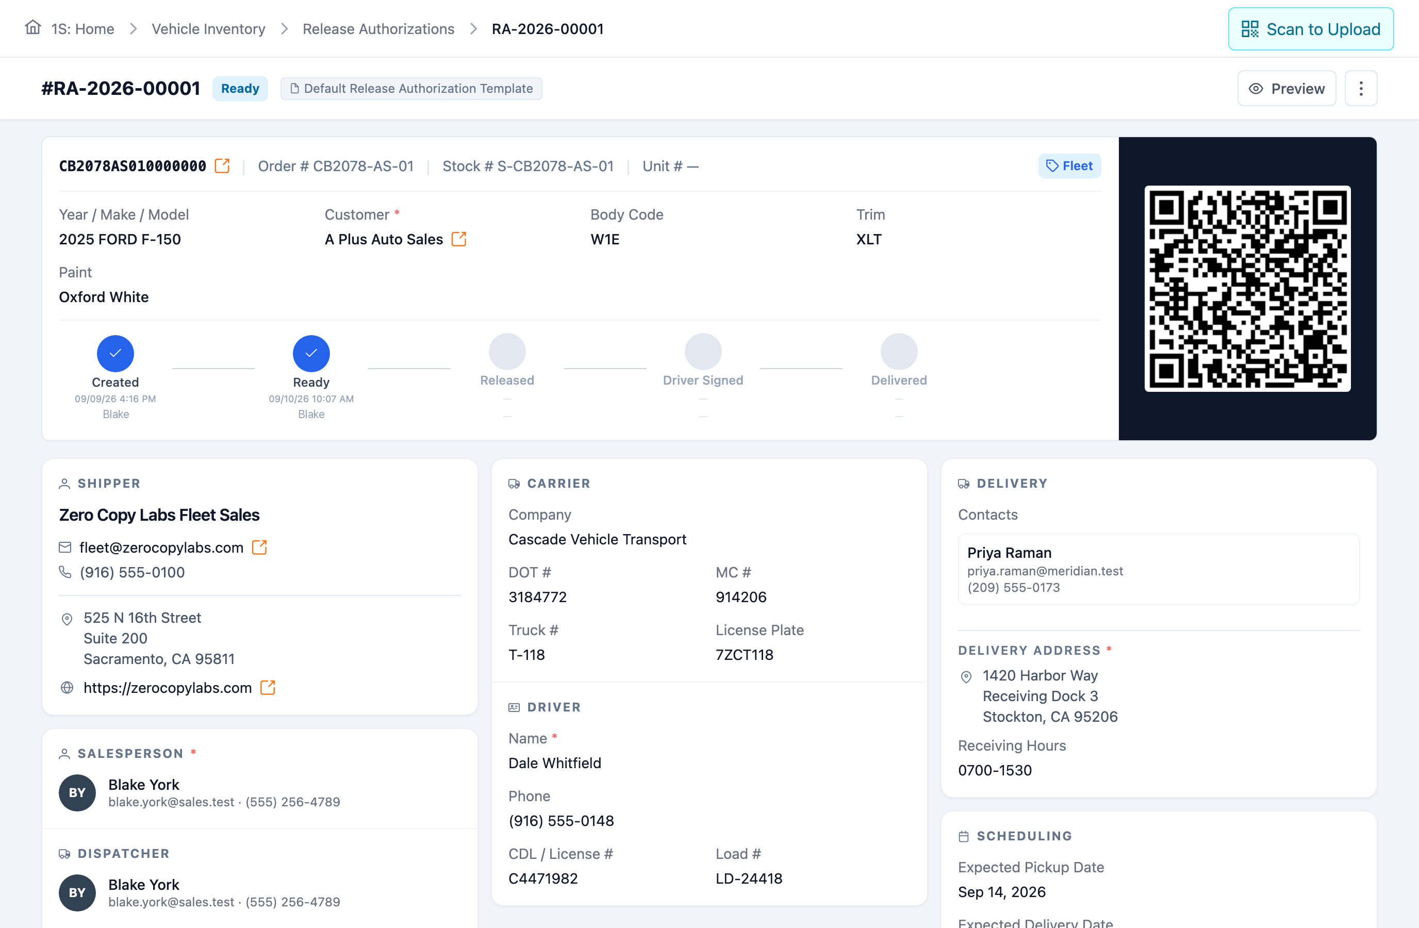Click the home icon in breadcrumb
1419x928 pixels.
(x=33, y=28)
